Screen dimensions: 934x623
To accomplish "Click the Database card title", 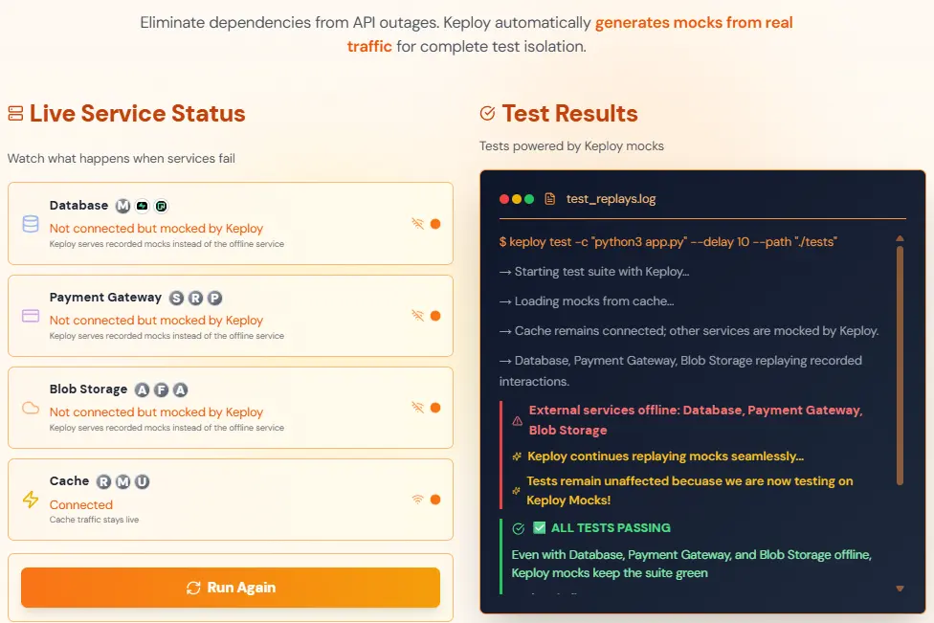I will click(x=78, y=206).
